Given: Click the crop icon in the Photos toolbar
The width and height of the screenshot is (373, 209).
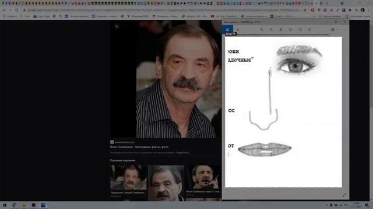Looking at the screenshot, I should 309,30.
